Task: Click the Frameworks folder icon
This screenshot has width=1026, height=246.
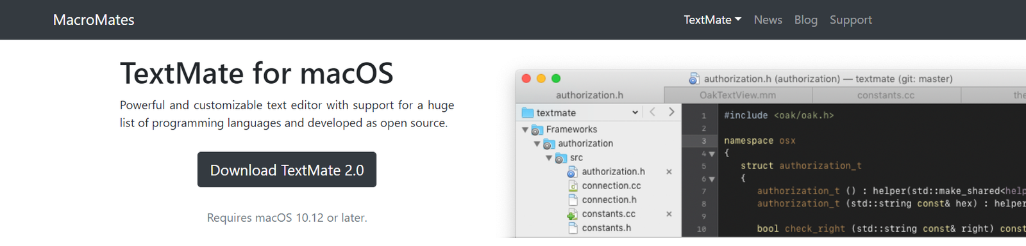Action: pyautogui.click(x=537, y=130)
